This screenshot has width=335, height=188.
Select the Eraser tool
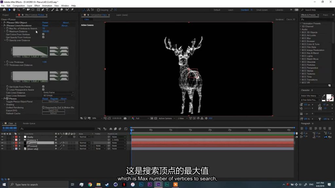click(62, 10)
